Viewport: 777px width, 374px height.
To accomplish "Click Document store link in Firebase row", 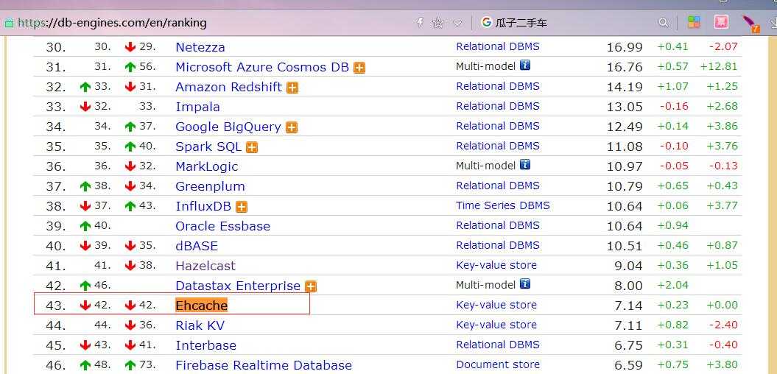I will [x=498, y=364].
